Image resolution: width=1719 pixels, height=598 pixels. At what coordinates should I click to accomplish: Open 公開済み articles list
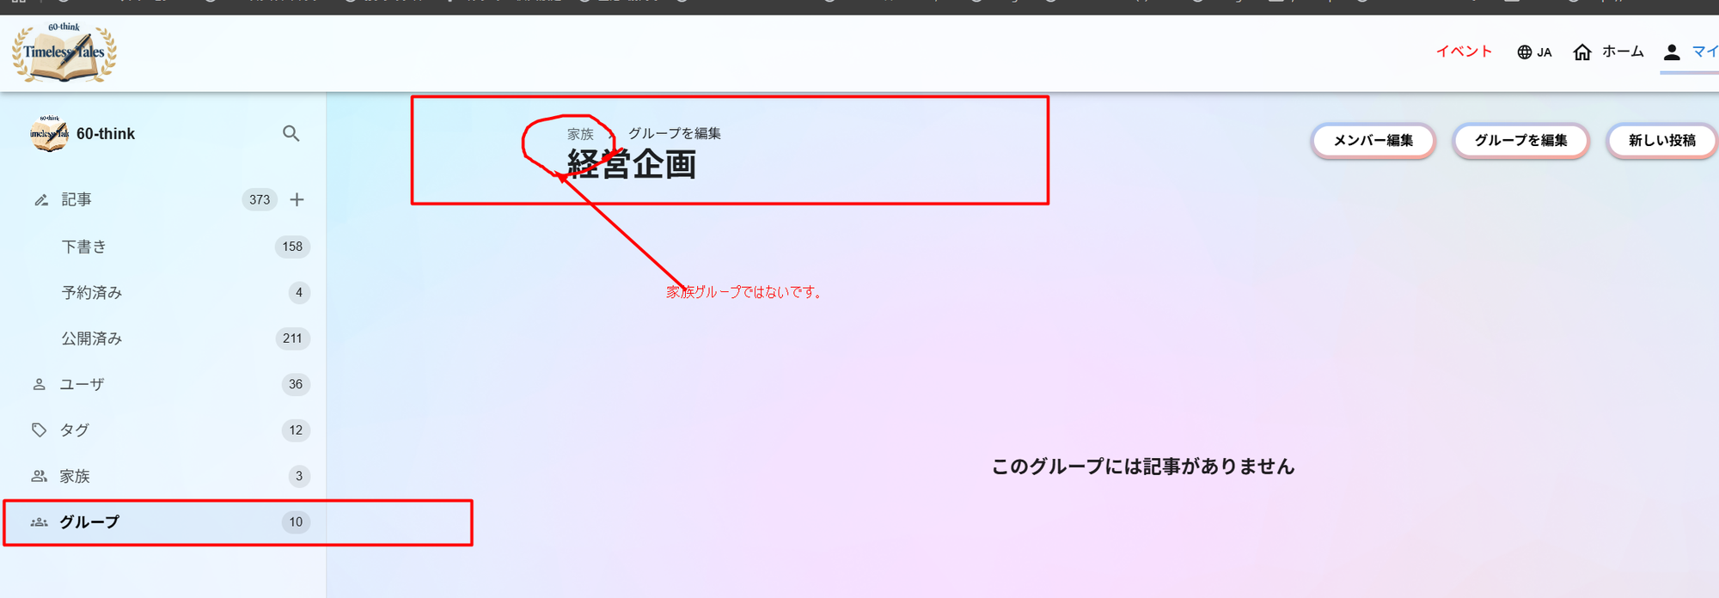[92, 339]
